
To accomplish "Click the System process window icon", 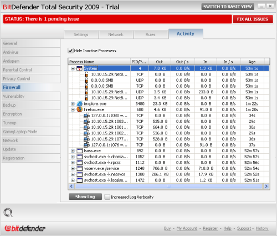I will (79, 68).
